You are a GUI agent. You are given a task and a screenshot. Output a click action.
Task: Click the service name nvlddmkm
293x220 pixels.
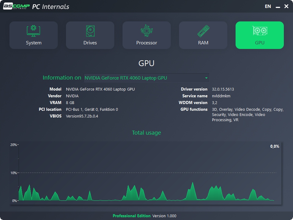pos(221,96)
